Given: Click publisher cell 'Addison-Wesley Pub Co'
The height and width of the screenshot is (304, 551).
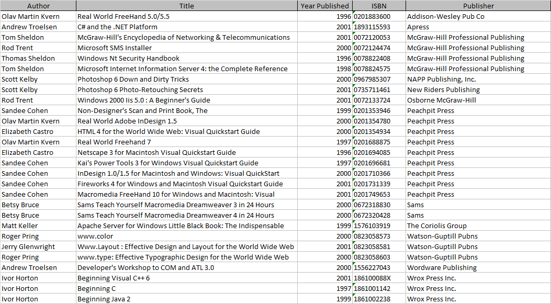Looking at the screenshot, I should (478, 17).
